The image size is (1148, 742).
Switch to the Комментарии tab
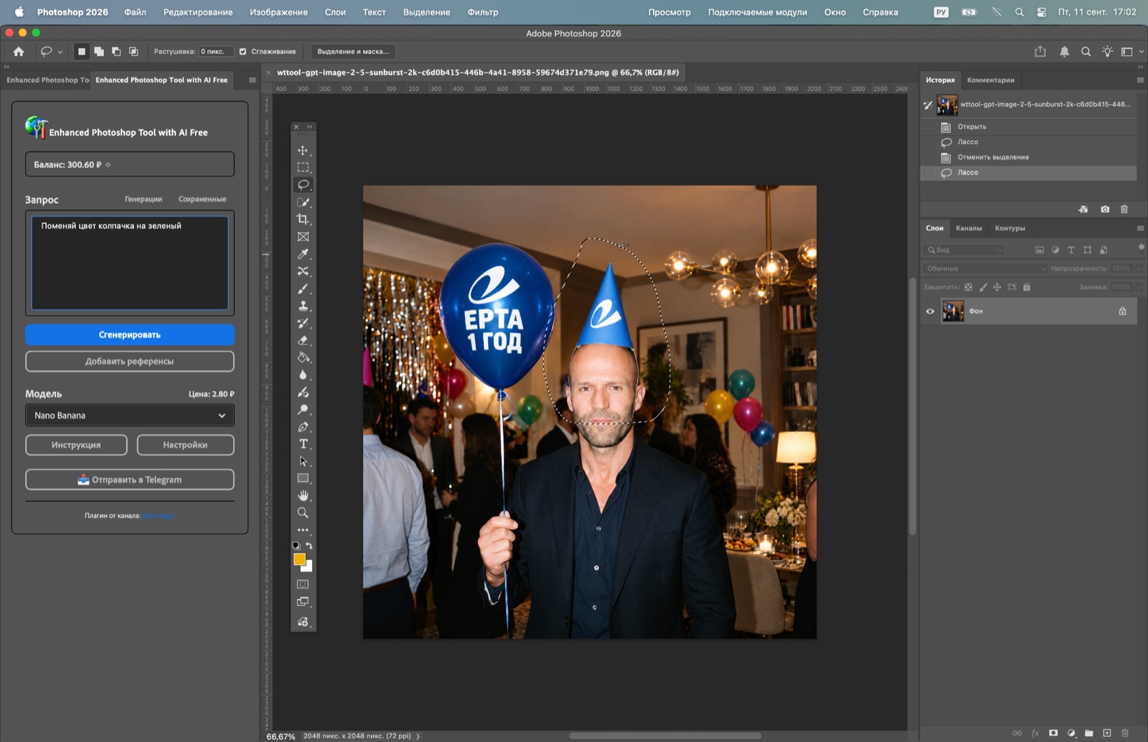click(990, 80)
